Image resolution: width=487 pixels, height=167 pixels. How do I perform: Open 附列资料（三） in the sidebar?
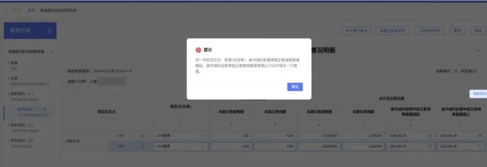(23, 140)
